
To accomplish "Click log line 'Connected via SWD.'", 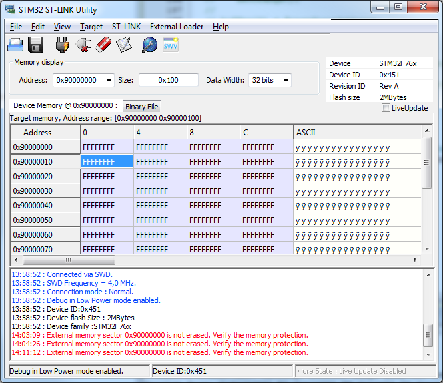I will (62, 274).
